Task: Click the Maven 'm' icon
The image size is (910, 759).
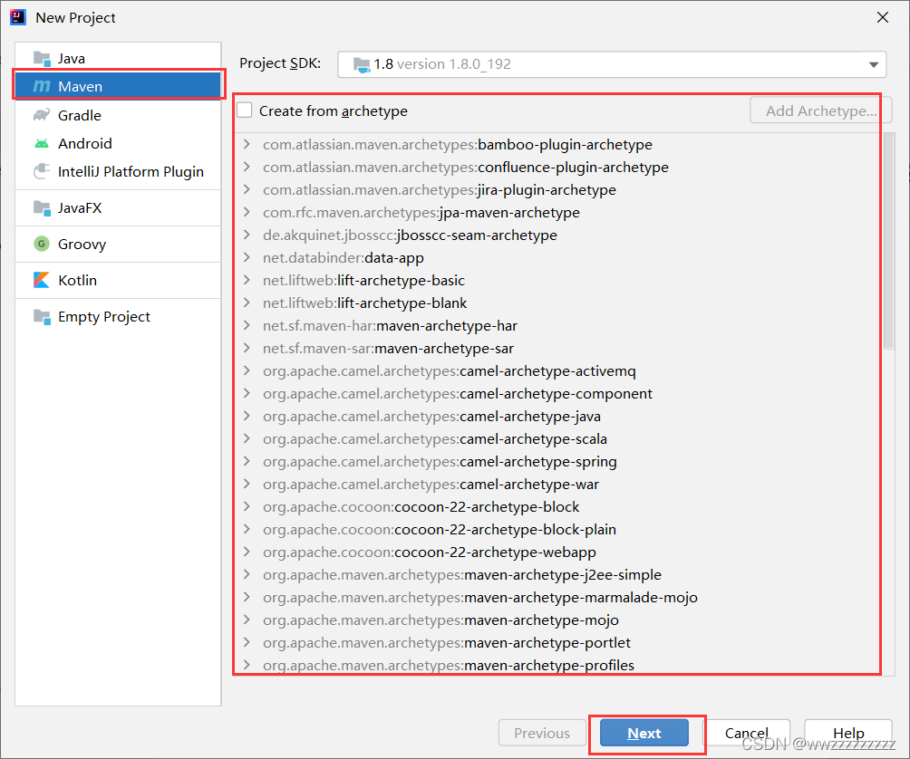Action: click(42, 86)
